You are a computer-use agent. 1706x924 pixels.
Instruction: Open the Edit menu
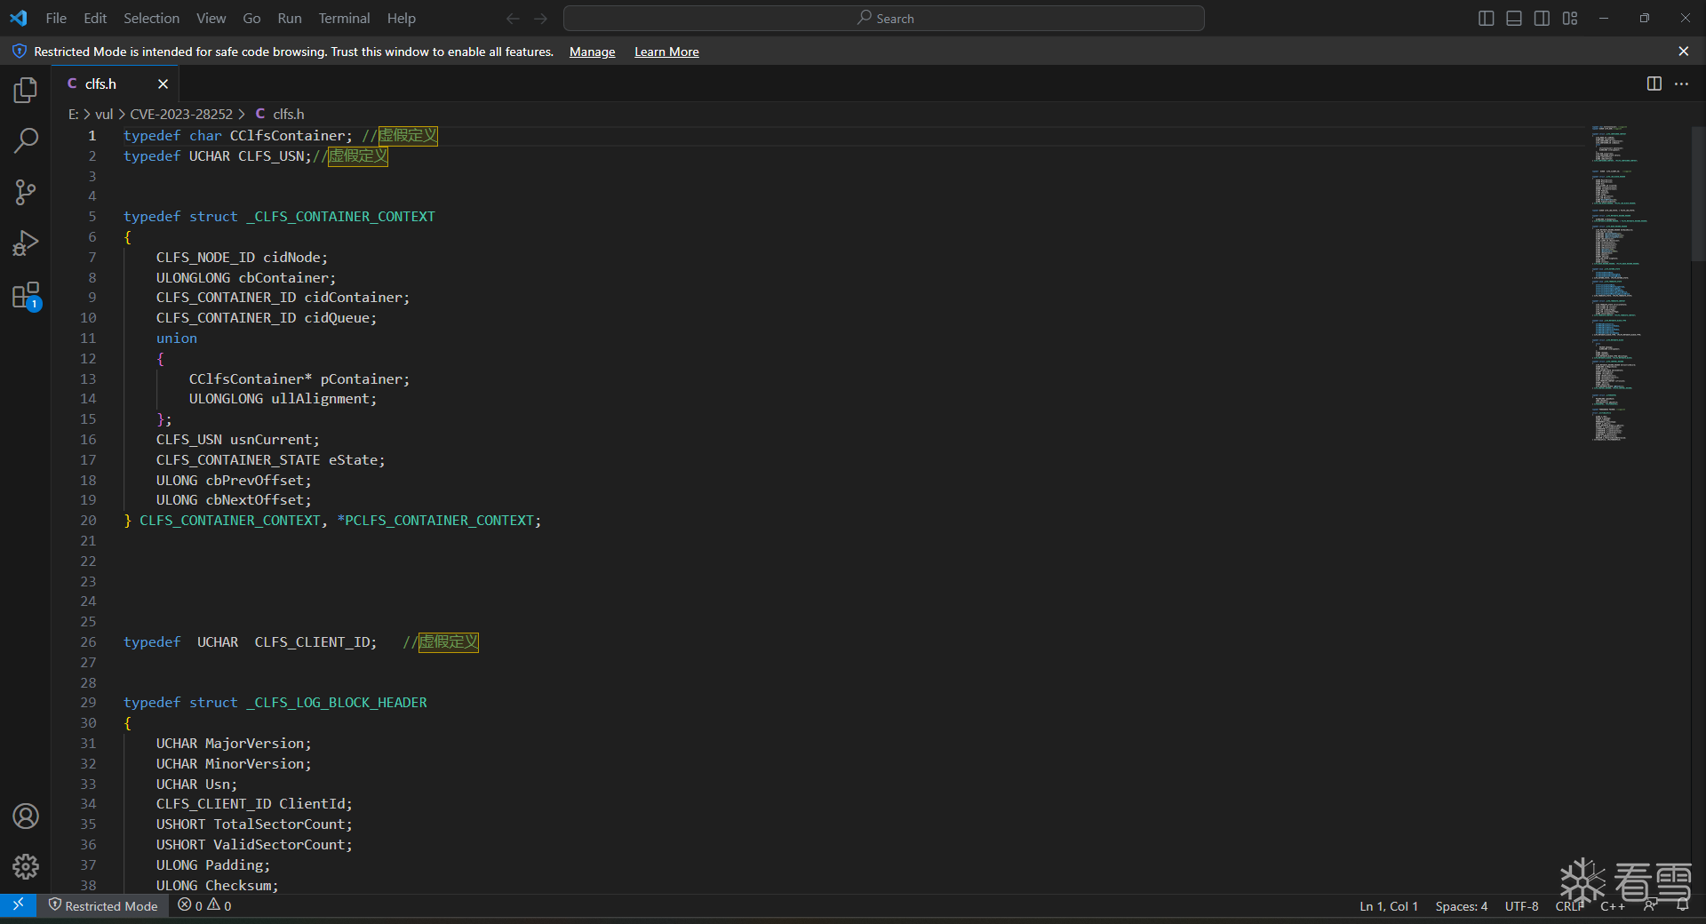click(x=95, y=18)
